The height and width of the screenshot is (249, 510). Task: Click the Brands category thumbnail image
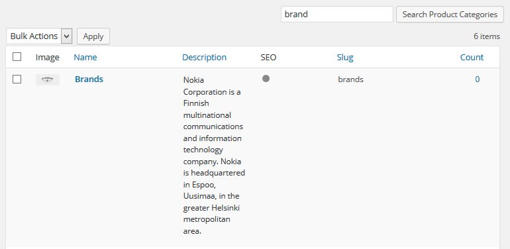tap(48, 79)
